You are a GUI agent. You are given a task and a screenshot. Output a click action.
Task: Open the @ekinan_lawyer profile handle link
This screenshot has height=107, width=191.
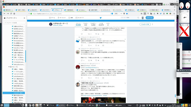[x=58, y=25]
